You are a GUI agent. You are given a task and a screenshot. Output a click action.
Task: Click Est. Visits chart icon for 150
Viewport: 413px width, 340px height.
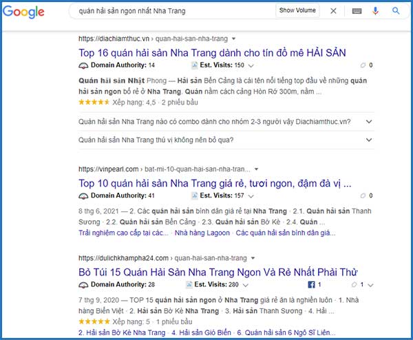[194, 65]
